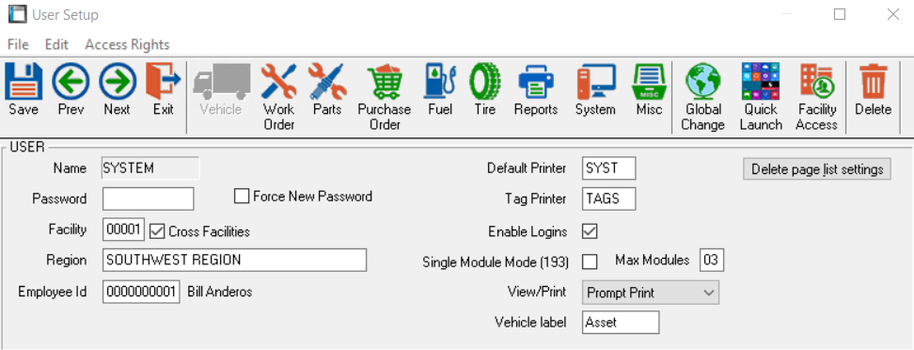
Task: Open Work Order access rights icon
Action: click(279, 82)
